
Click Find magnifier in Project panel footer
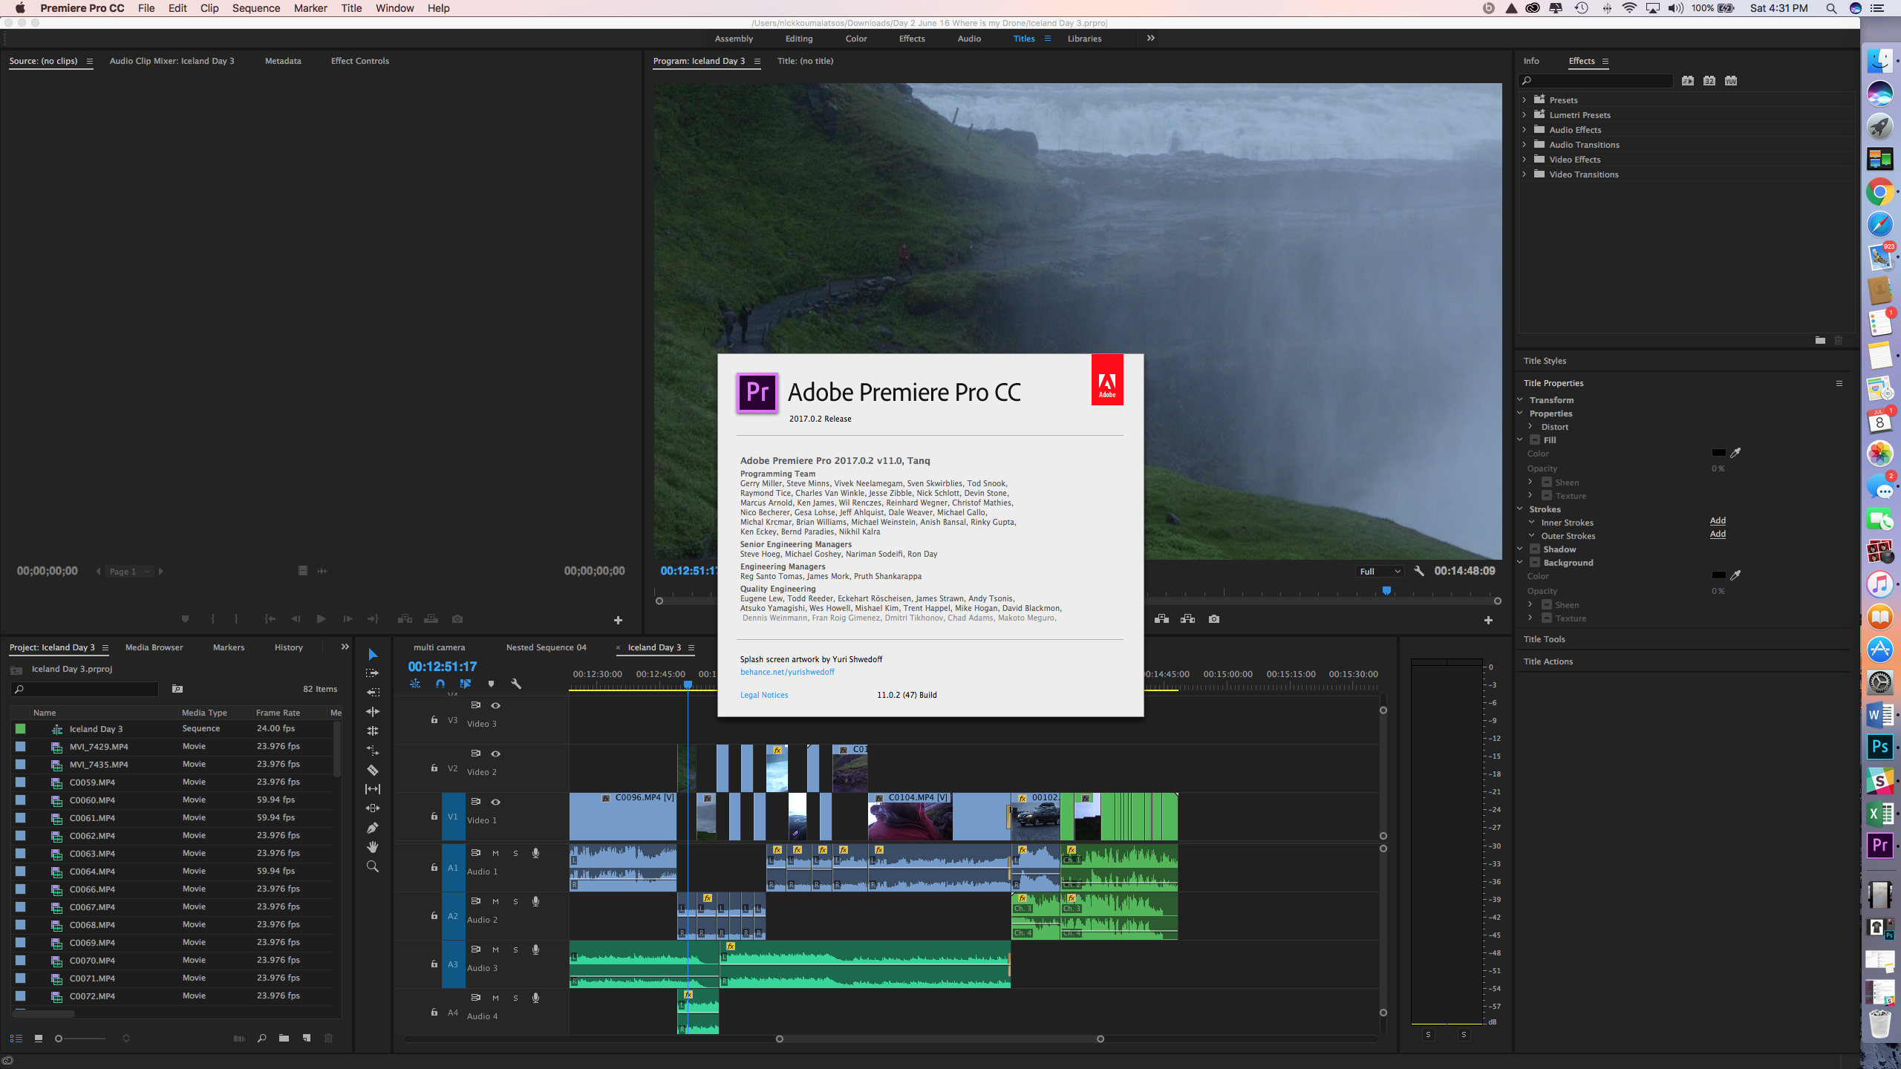click(261, 1038)
